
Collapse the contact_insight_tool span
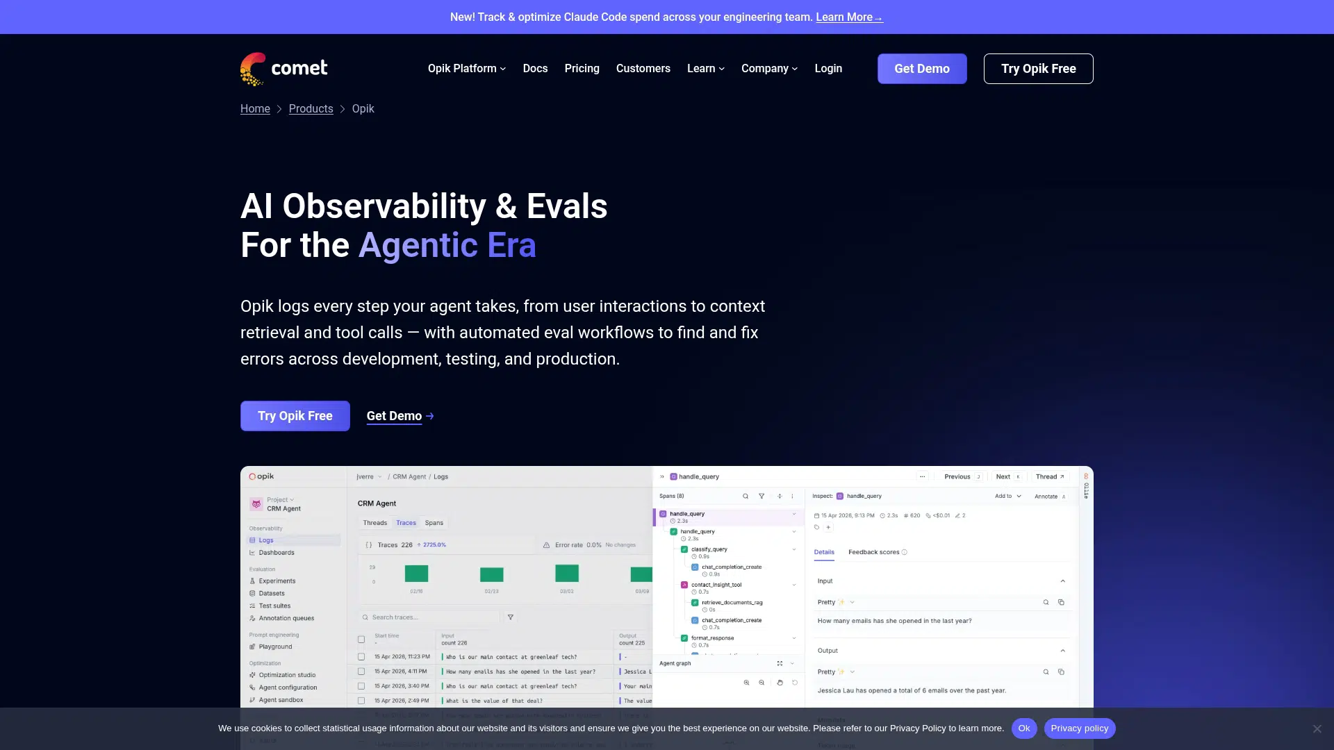[x=794, y=585]
